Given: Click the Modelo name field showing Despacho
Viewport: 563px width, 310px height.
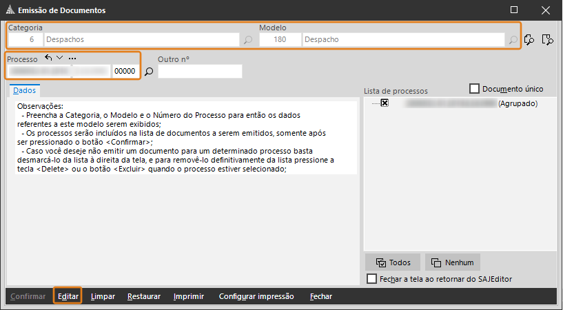Looking at the screenshot, I should pos(404,39).
